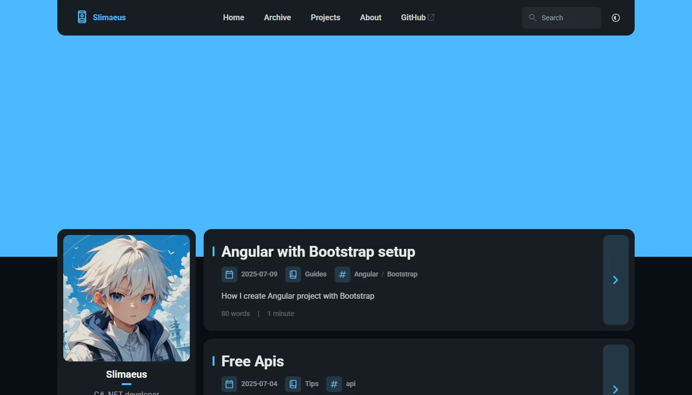
Task: Click calendar icon next to 2025-07-09
Action: pyautogui.click(x=229, y=275)
